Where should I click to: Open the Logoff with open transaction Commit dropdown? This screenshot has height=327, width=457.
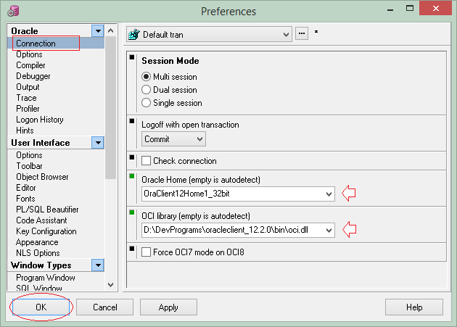pos(199,139)
